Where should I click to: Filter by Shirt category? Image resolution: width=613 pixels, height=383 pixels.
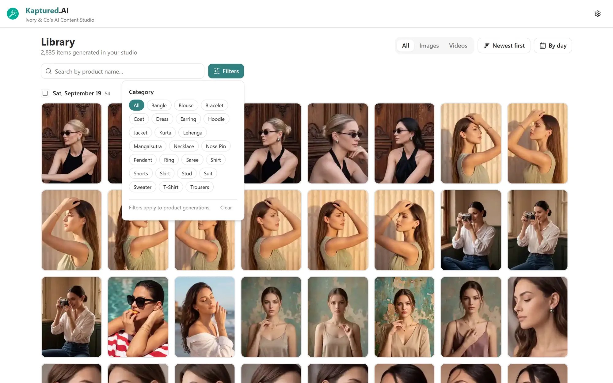(x=215, y=160)
